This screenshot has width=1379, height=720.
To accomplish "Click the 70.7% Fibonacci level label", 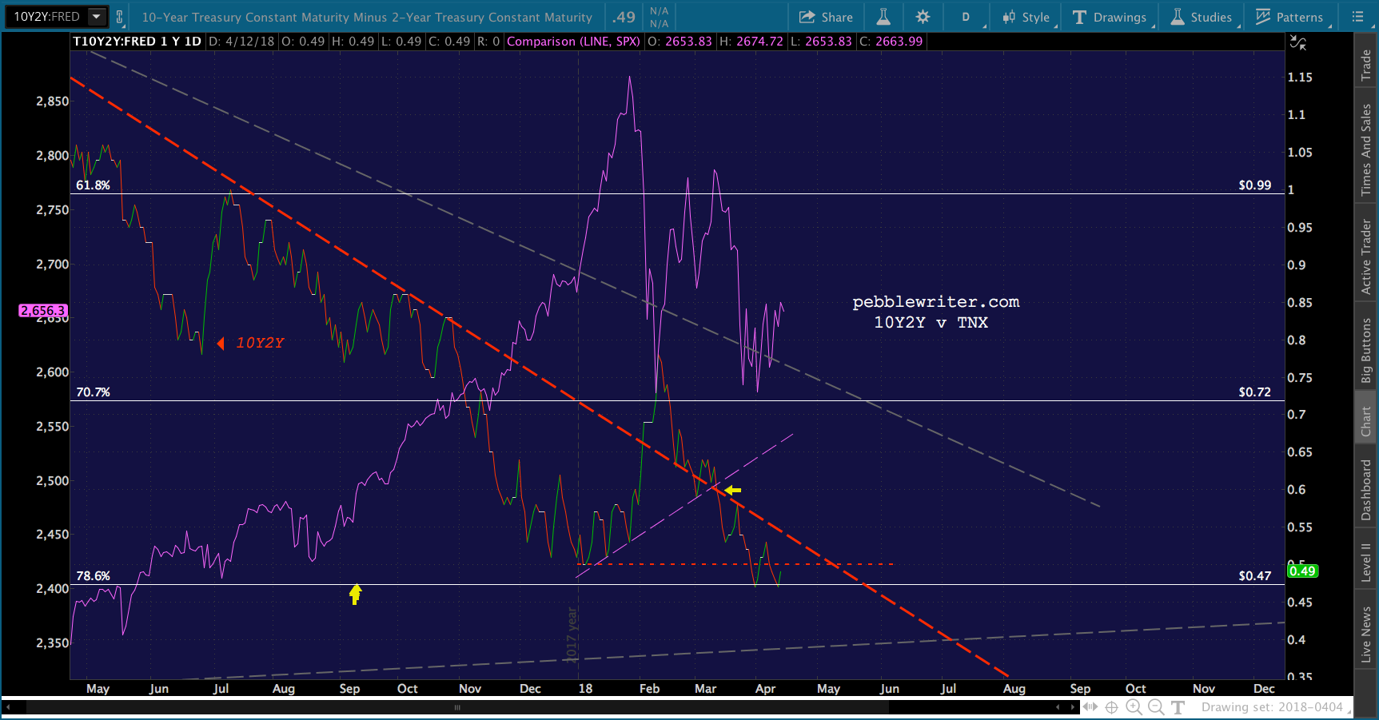I will (93, 392).
